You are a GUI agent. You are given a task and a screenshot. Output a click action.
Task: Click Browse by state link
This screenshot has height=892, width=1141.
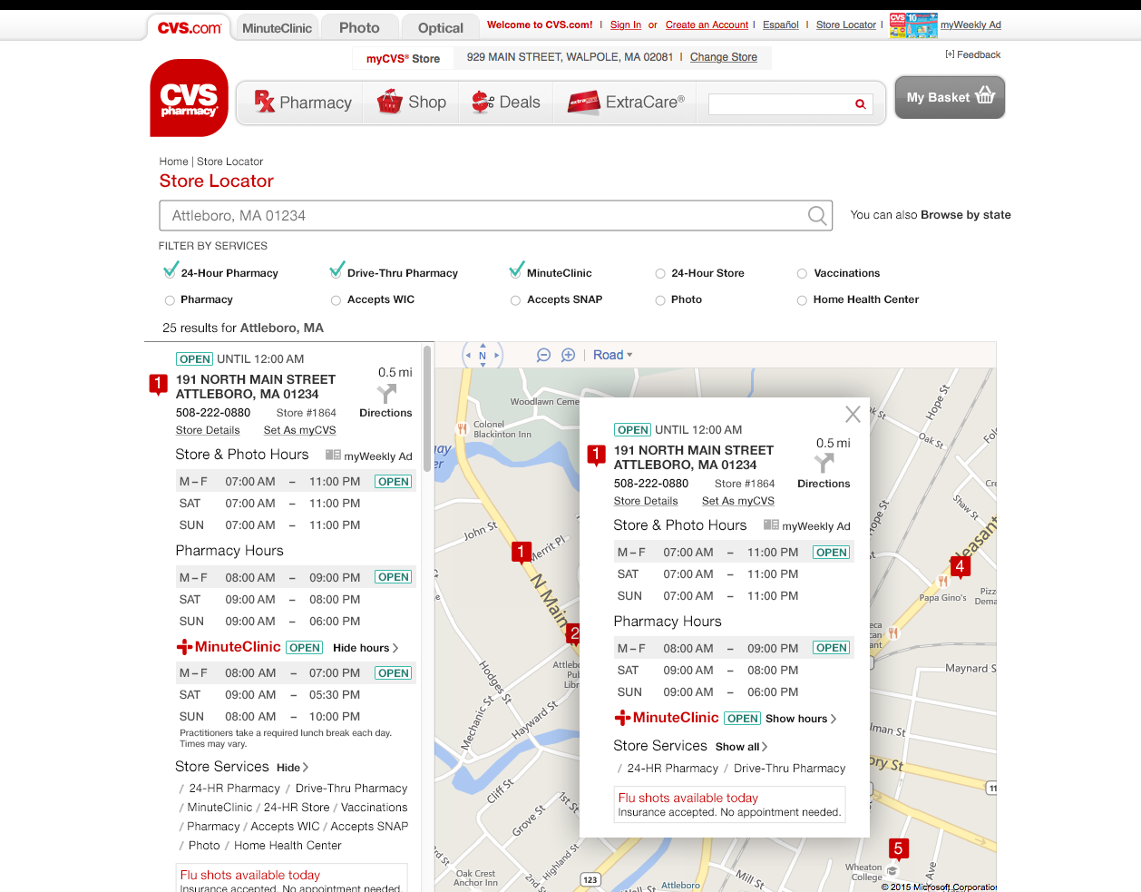[966, 215]
